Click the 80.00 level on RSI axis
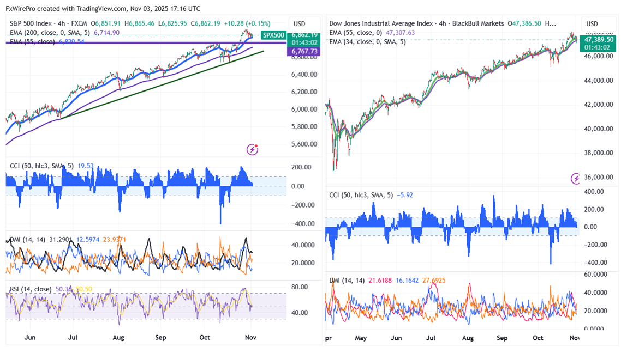The height and width of the screenshot is (347, 621). (300, 287)
